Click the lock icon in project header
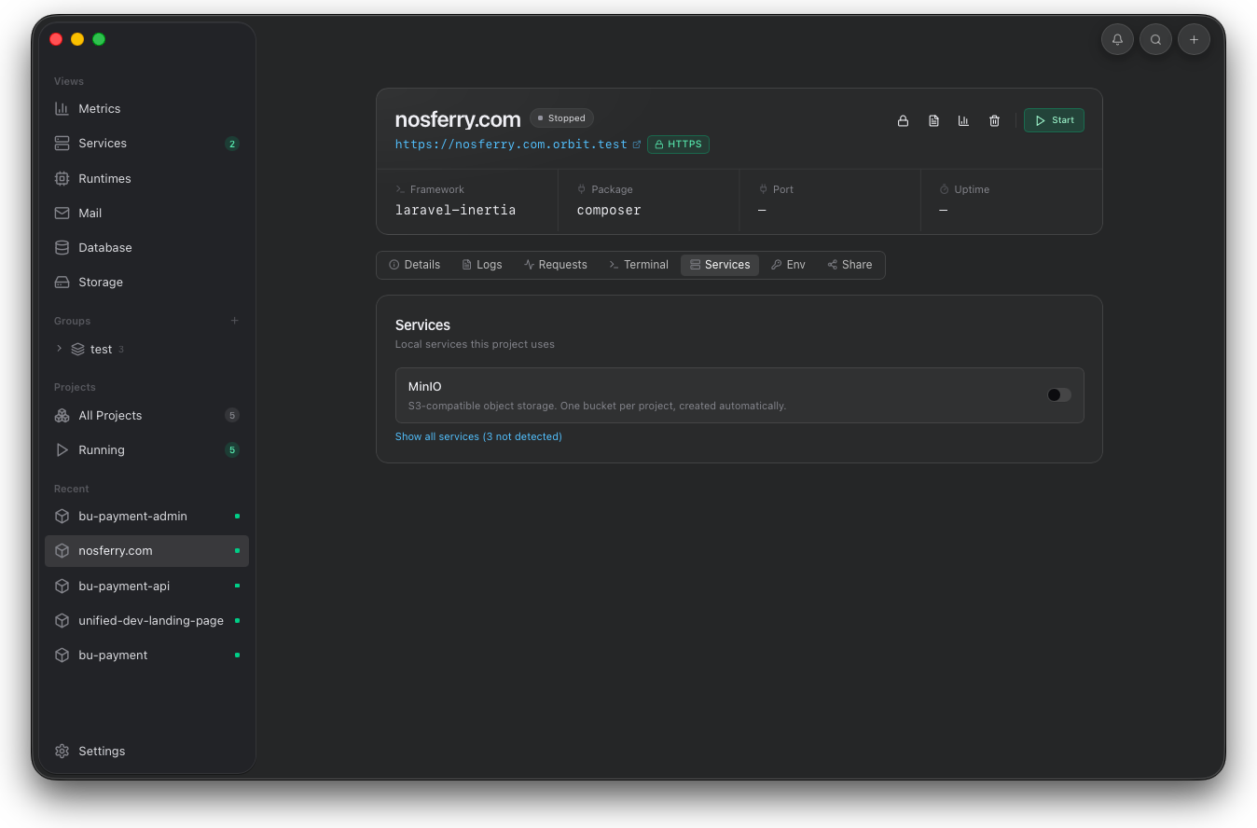The height and width of the screenshot is (828, 1257). coord(903,120)
